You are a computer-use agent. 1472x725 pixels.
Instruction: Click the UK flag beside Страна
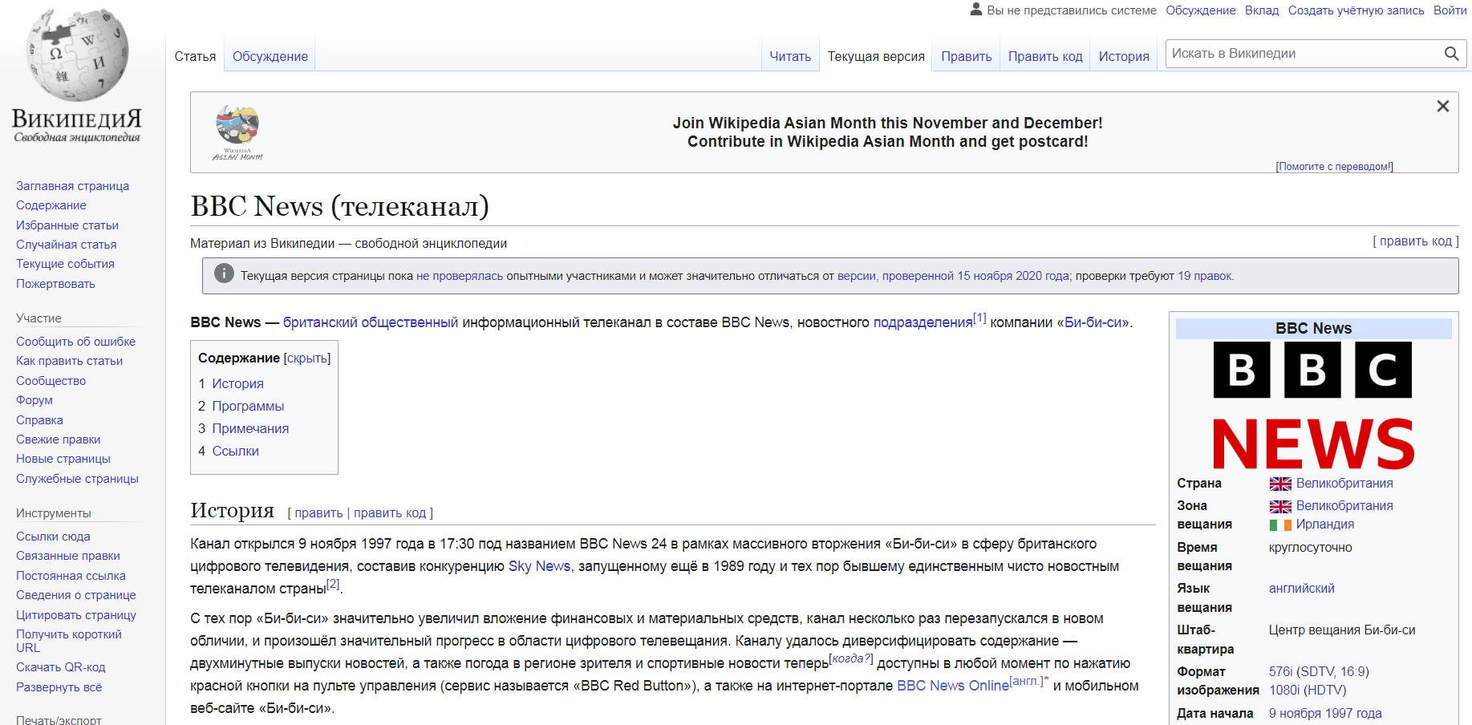[x=1280, y=484]
